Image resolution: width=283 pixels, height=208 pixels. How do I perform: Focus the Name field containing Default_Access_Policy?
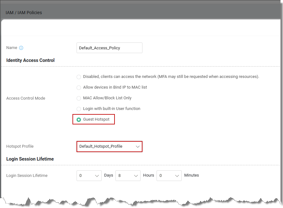pyautogui.click(x=109, y=48)
